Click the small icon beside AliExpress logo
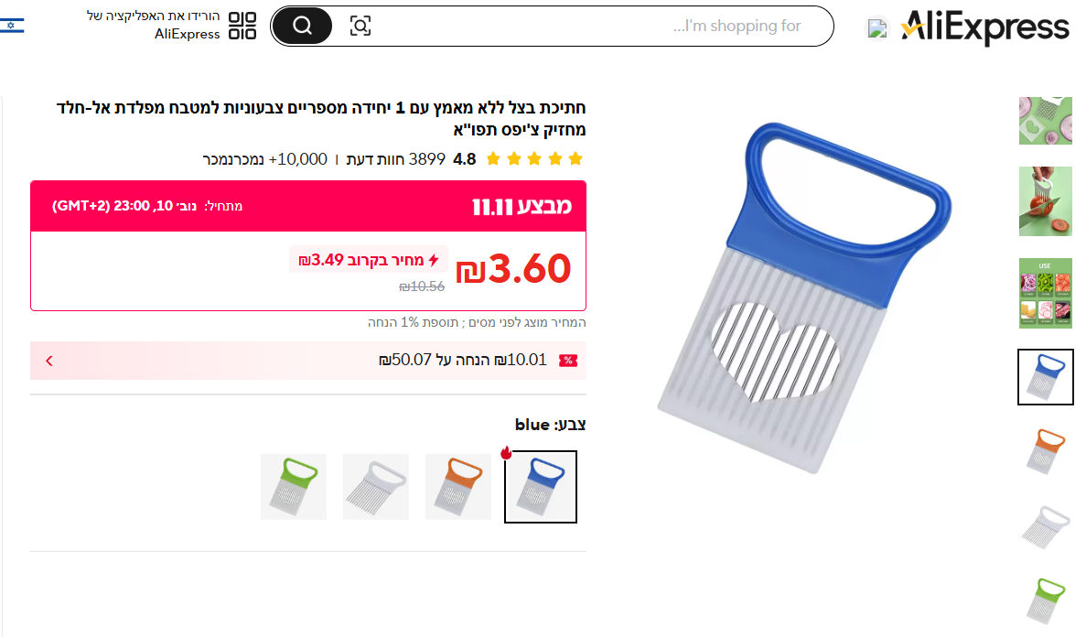Image resolution: width=1086 pixels, height=637 pixels. point(877,28)
